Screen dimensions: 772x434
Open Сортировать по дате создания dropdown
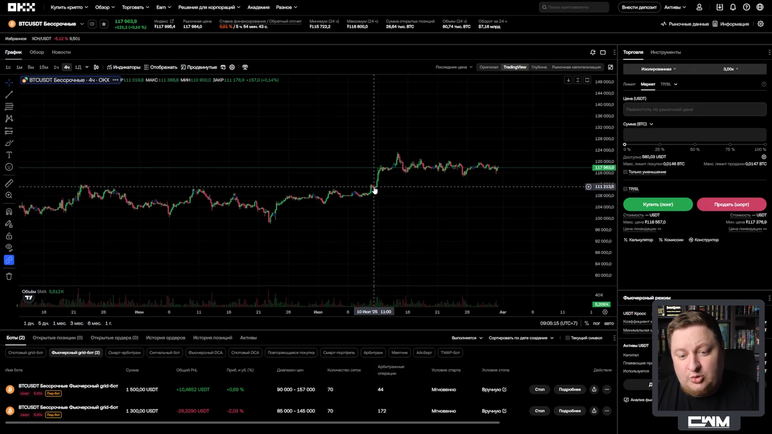[521, 338]
